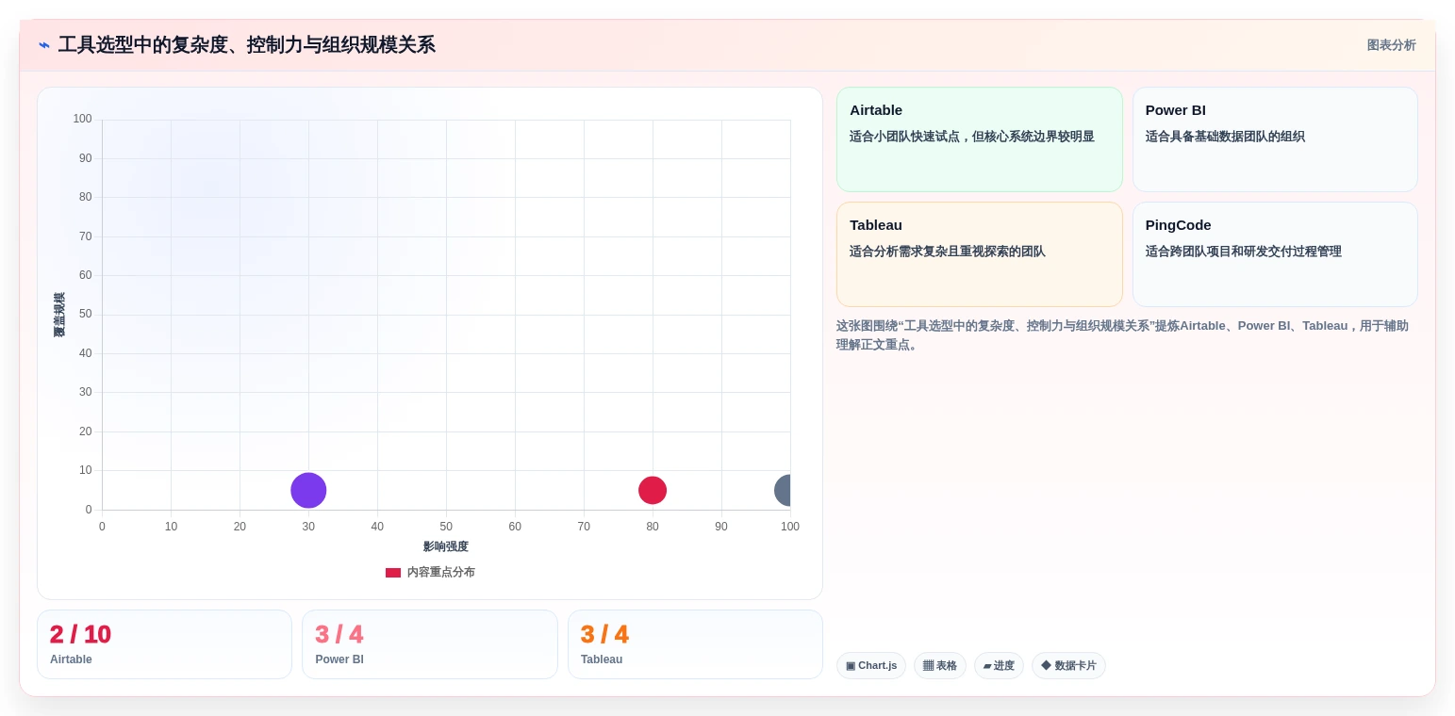Click the x-axis tick label 30
1455x716 pixels.
tap(308, 527)
